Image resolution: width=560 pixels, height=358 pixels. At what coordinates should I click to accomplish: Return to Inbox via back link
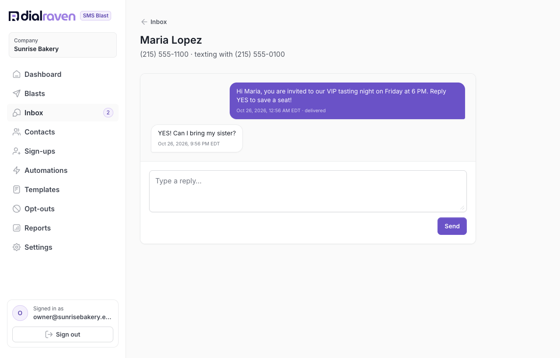(154, 22)
